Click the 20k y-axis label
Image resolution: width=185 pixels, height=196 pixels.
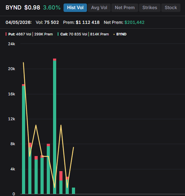pos(12,69)
